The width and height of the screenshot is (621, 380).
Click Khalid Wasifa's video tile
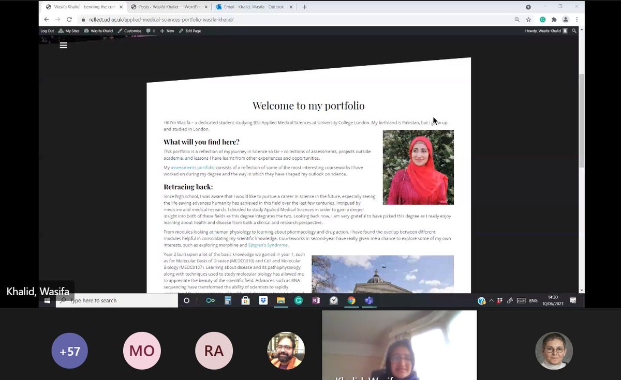(400, 345)
